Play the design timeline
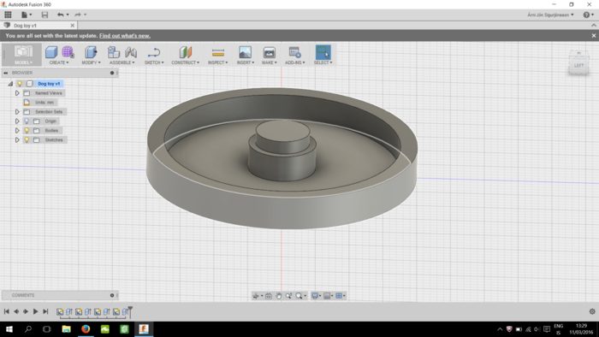The height and width of the screenshot is (337, 599). click(35, 311)
